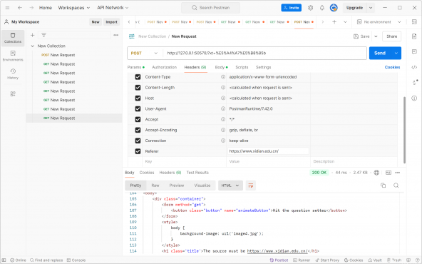
Task: Open the Send button dropdown arrow
Action: 396,54
